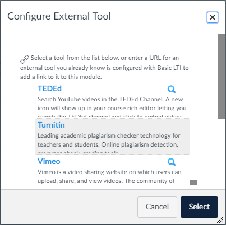226x225 pixels.
Task: Click blank header space left of close button
Action: pos(159,17)
